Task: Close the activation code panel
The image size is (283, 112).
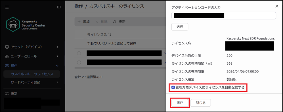Action: click(x=277, y=6)
